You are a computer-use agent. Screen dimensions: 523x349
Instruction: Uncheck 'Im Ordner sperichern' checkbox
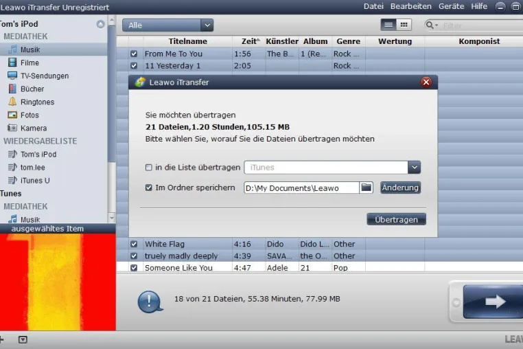149,188
